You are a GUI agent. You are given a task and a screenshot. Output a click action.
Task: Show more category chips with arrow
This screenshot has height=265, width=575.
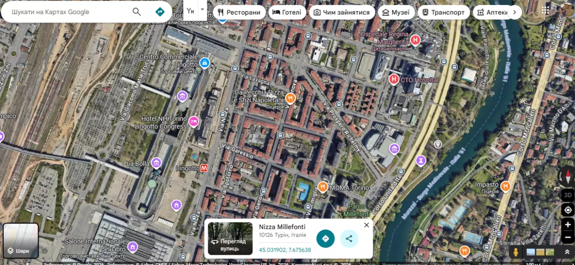(514, 12)
